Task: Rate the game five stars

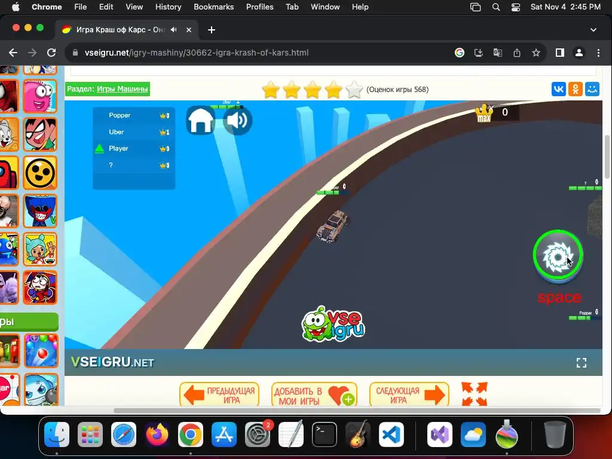Action: (x=354, y=90)
